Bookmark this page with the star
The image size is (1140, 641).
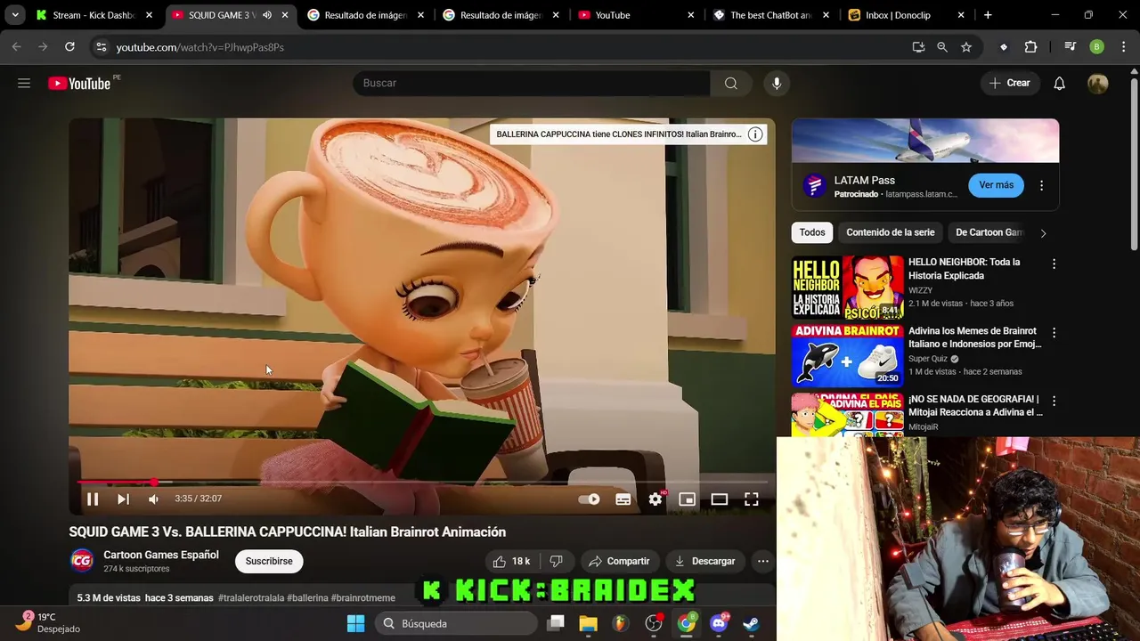pyautogui.click(x=966, y=47)
